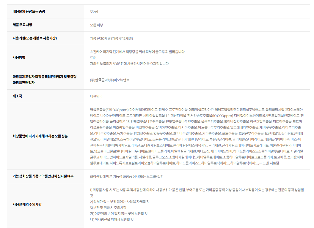
Task: Click the '사용기한(또는 개봉 후 사용기간)' label
Action: [x=35, y=38]
